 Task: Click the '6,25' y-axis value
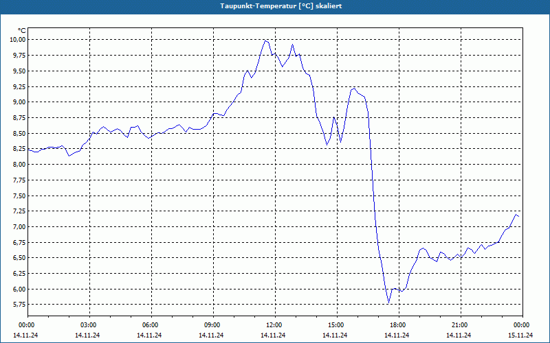click(19, 273)
